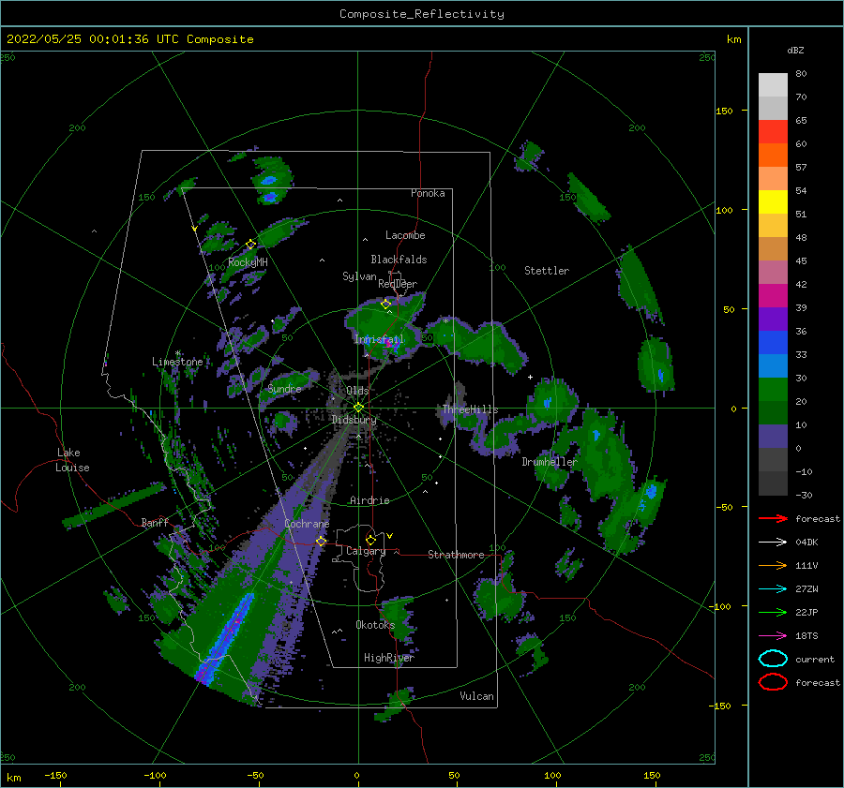Click the Okotoks label
This screenshot has height=788, width=844.
pyautogui.click(x=375, y=624)
